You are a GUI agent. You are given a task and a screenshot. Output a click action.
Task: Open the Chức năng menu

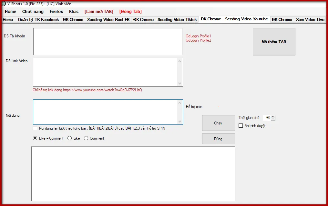point(33,12)
